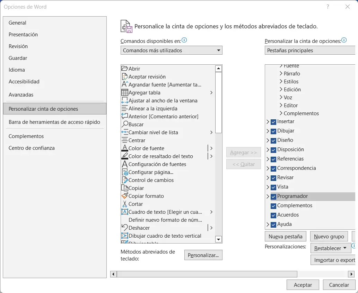The height and width of the screenshot is (293, 358).
Task: Select the Ajustar al ancho de la ventana icon
Action: point(124,100)
